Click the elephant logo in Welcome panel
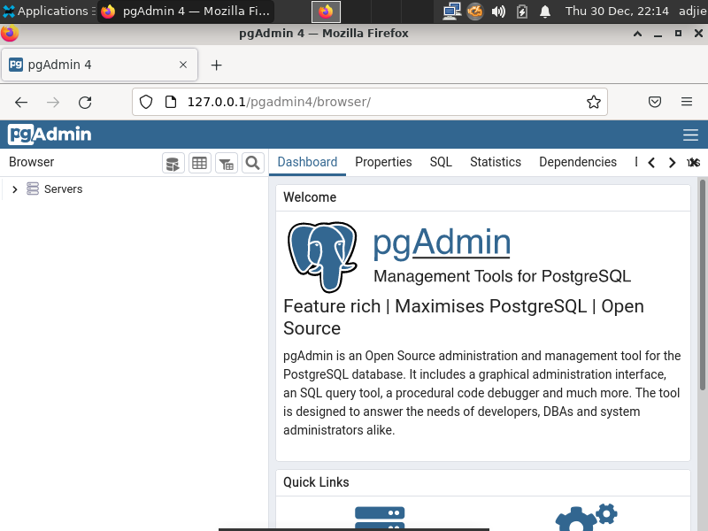 [x=322, y=257]
